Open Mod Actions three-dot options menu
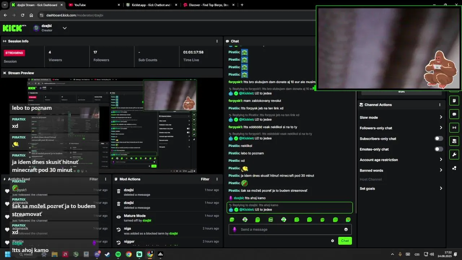 point(217,179)
